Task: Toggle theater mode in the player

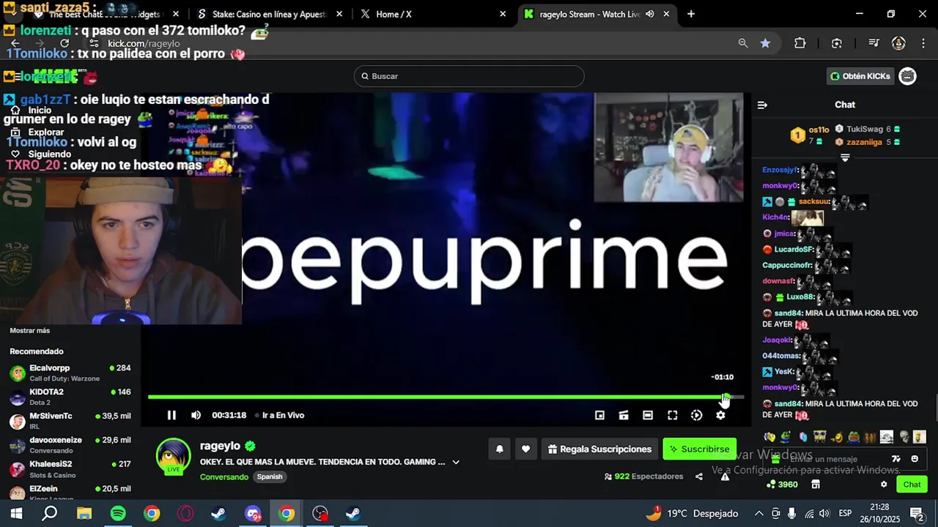Action: click(x=648, y=415)
